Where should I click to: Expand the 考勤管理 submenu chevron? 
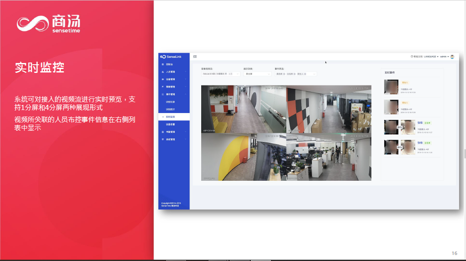tap(186, 132)
